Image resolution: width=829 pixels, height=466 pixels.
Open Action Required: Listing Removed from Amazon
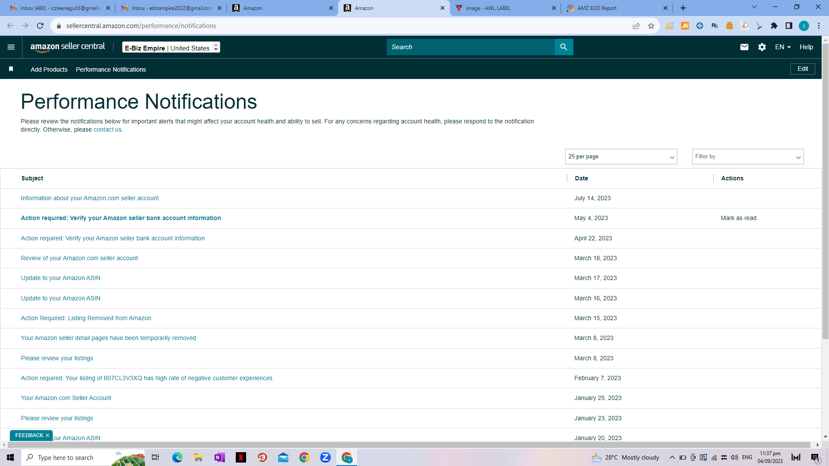point(86,318)
